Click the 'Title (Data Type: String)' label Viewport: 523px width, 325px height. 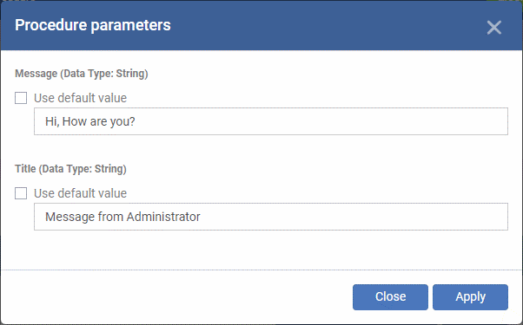[x=70, y=169]
